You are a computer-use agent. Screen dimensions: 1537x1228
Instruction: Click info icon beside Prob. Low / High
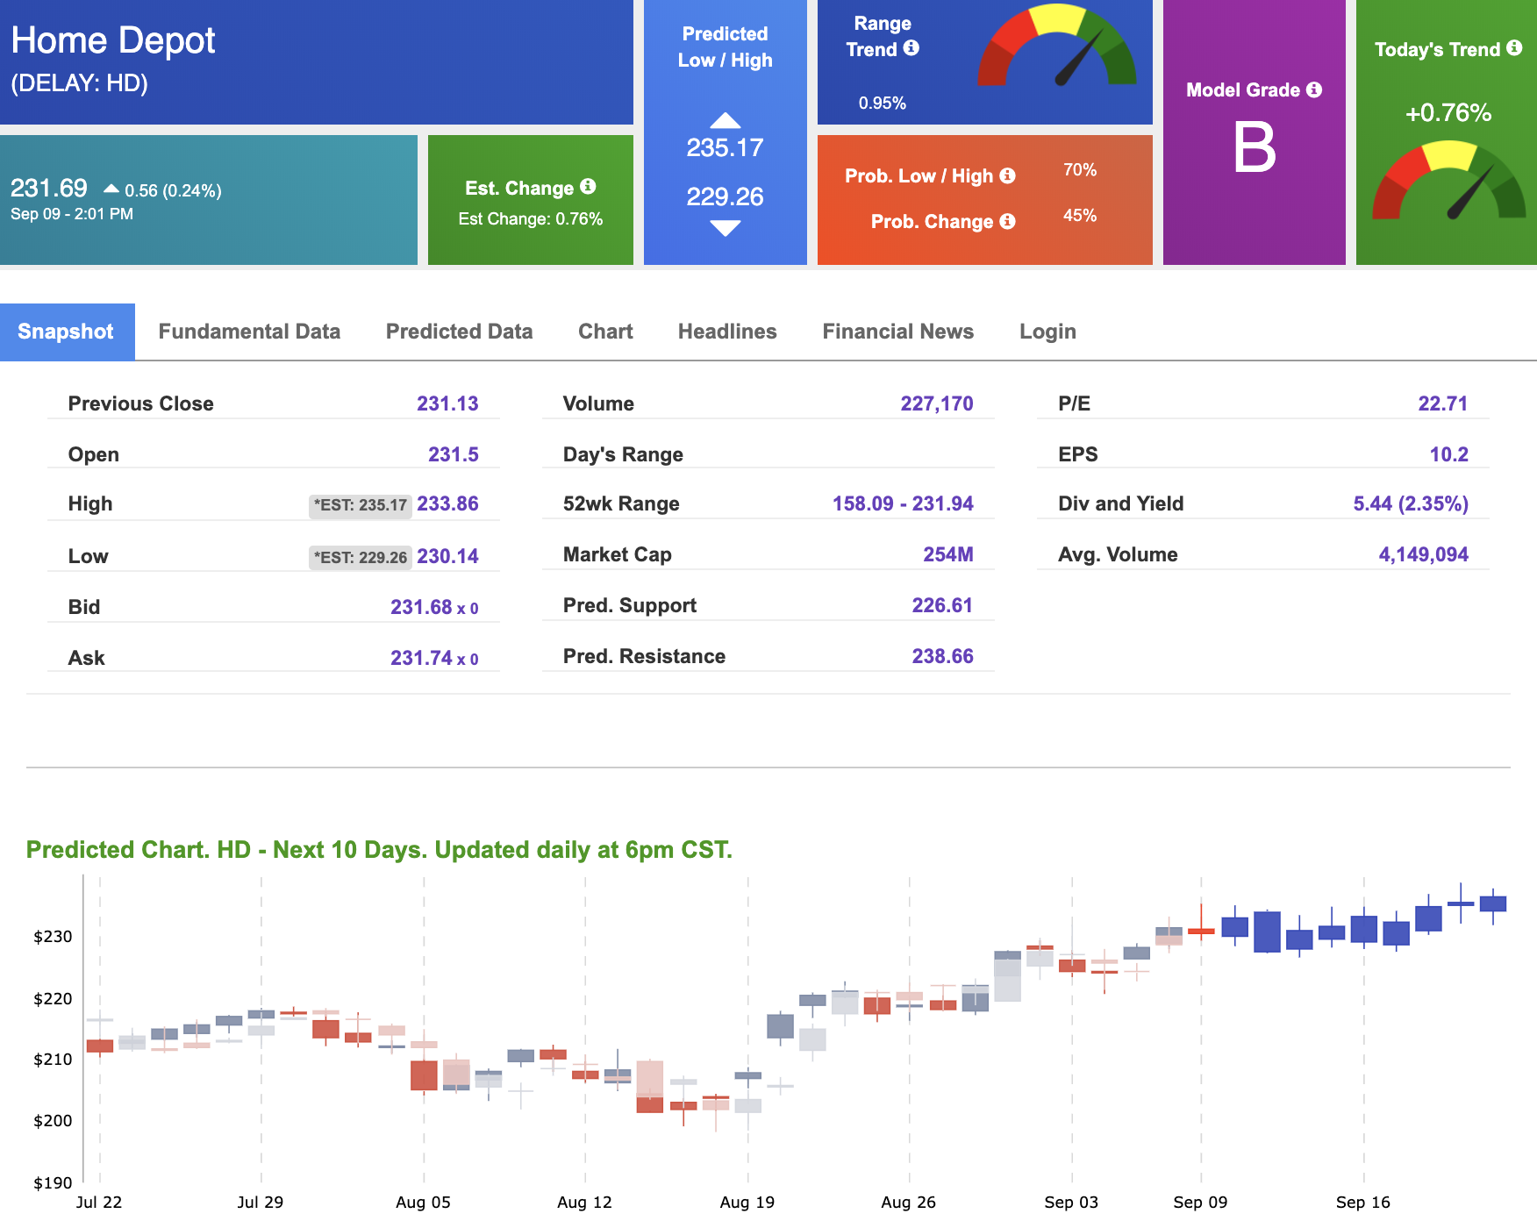(x=1007, y=175)
